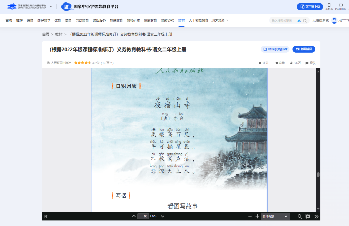The image size is (349, 226).
Task: Open document search via the magnifier icon
Action: click(x=299, y=216)
